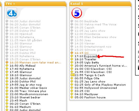
Task: Click the film icon beside 22:55 Tango & Cash
Action: click(x=73, y=75)
